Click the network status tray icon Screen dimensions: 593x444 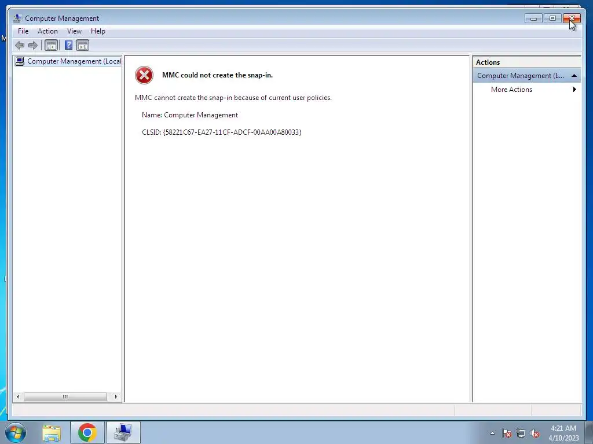(521, 433)
